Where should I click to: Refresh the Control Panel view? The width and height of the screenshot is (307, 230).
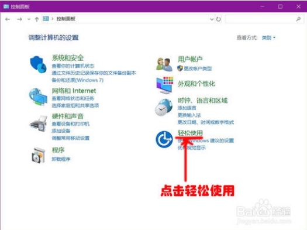pos(218,19)
